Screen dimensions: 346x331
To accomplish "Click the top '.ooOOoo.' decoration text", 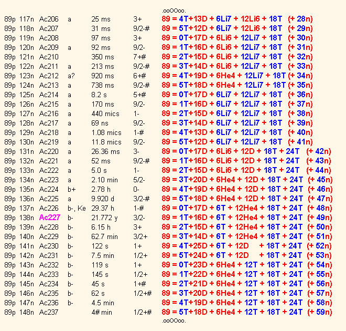I will [x=174, y=11].
